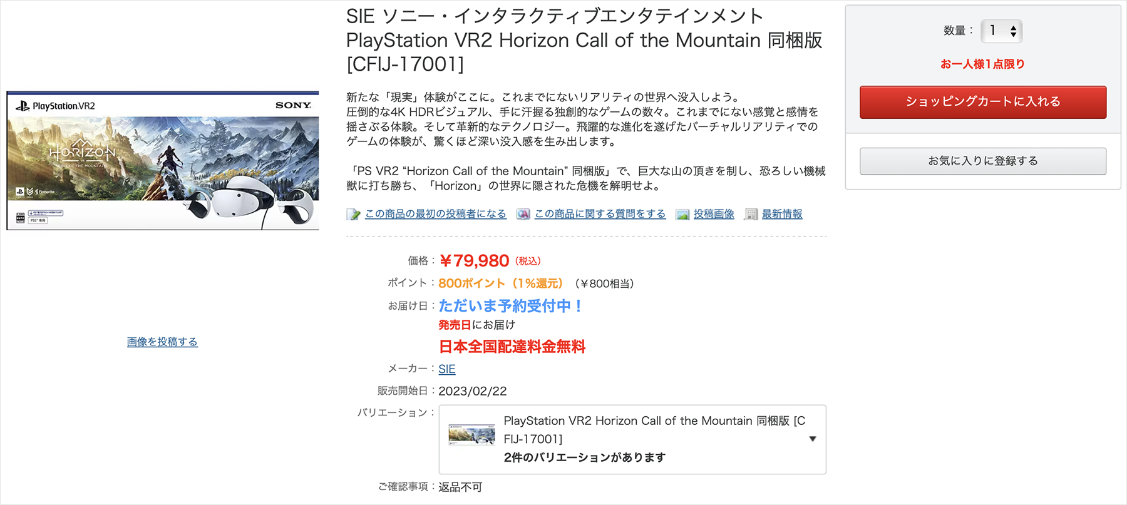The image size is (1127, 505).
Task: Open the この商品の最初の投稿者になる link
Action: pyautogui.click(x=435, y=214)
